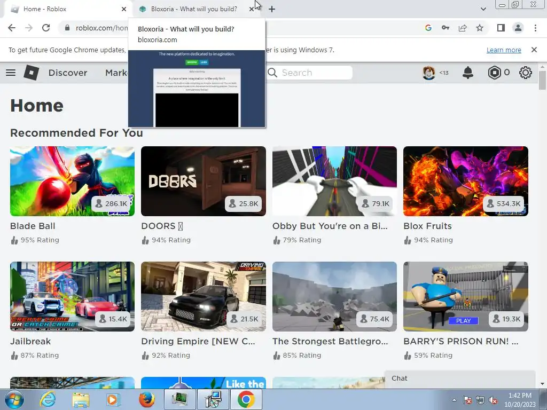Viewport: 547px width, 410px height.
Task: Click the network tray icon
Action: pos(480,400)
